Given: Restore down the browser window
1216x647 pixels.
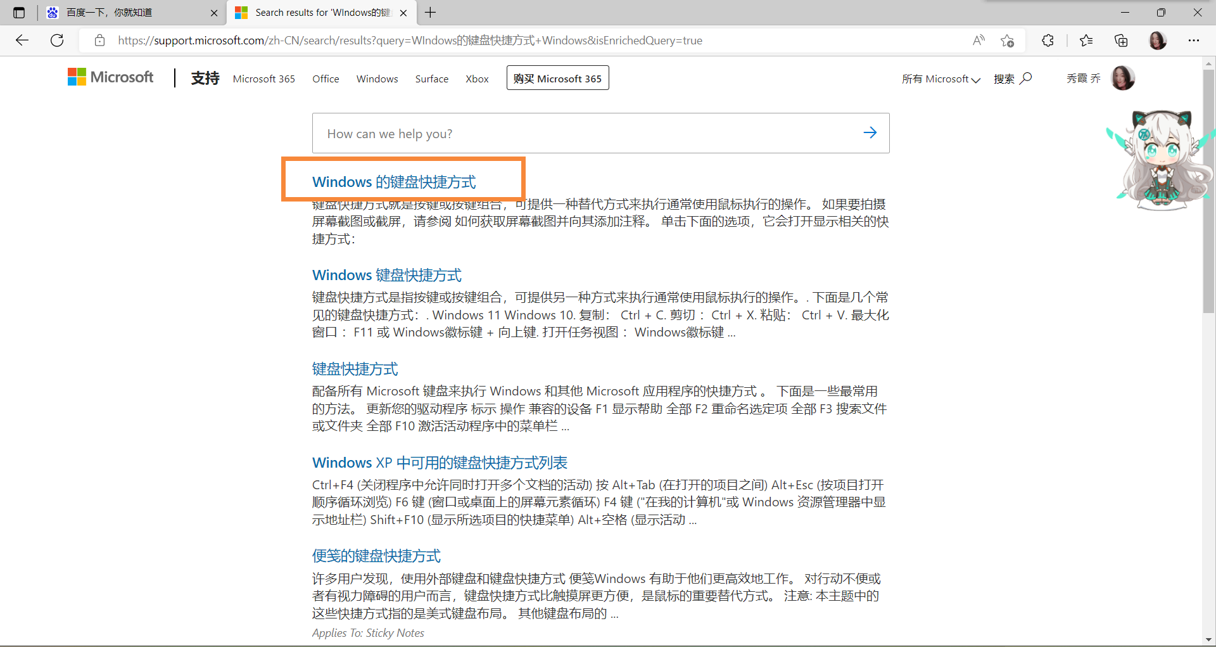Looking at the screenshot, I should coord(1161,13).
